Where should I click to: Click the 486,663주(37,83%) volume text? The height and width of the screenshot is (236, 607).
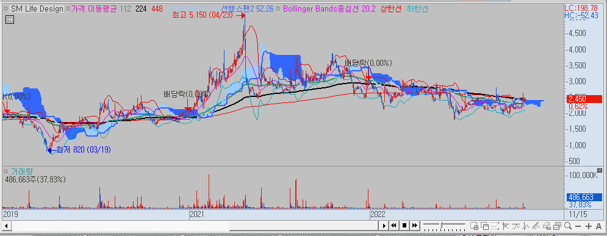point(35,179)
